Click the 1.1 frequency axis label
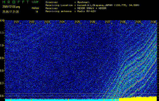159x101 pixels. (x=2, y=33)
